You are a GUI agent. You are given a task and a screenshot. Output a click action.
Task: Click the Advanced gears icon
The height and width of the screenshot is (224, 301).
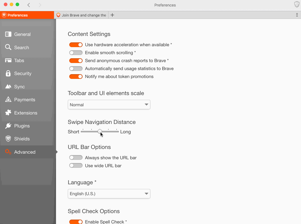point(8,152)
